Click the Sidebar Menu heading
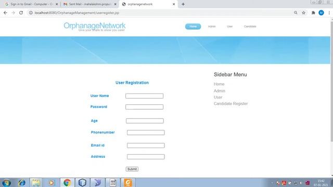Viewport: 333px width, 187px height. 230,74
